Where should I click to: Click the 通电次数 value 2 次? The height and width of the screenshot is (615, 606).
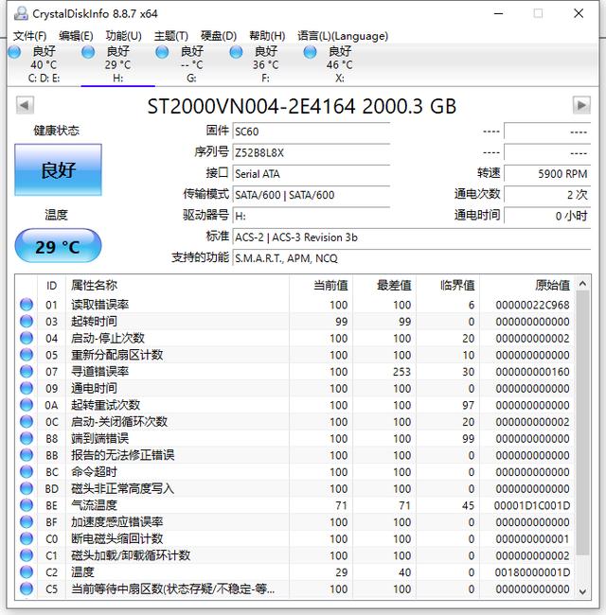[x=547, y=195]
